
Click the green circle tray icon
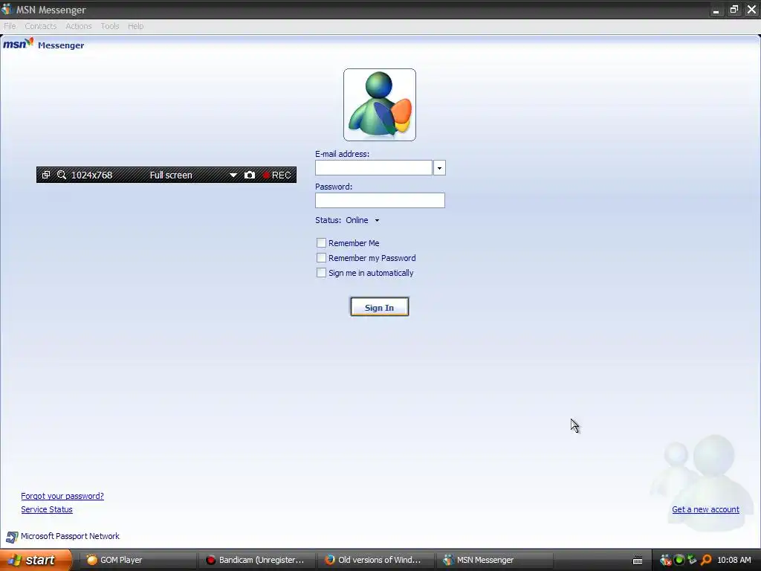tap(679, 560)
